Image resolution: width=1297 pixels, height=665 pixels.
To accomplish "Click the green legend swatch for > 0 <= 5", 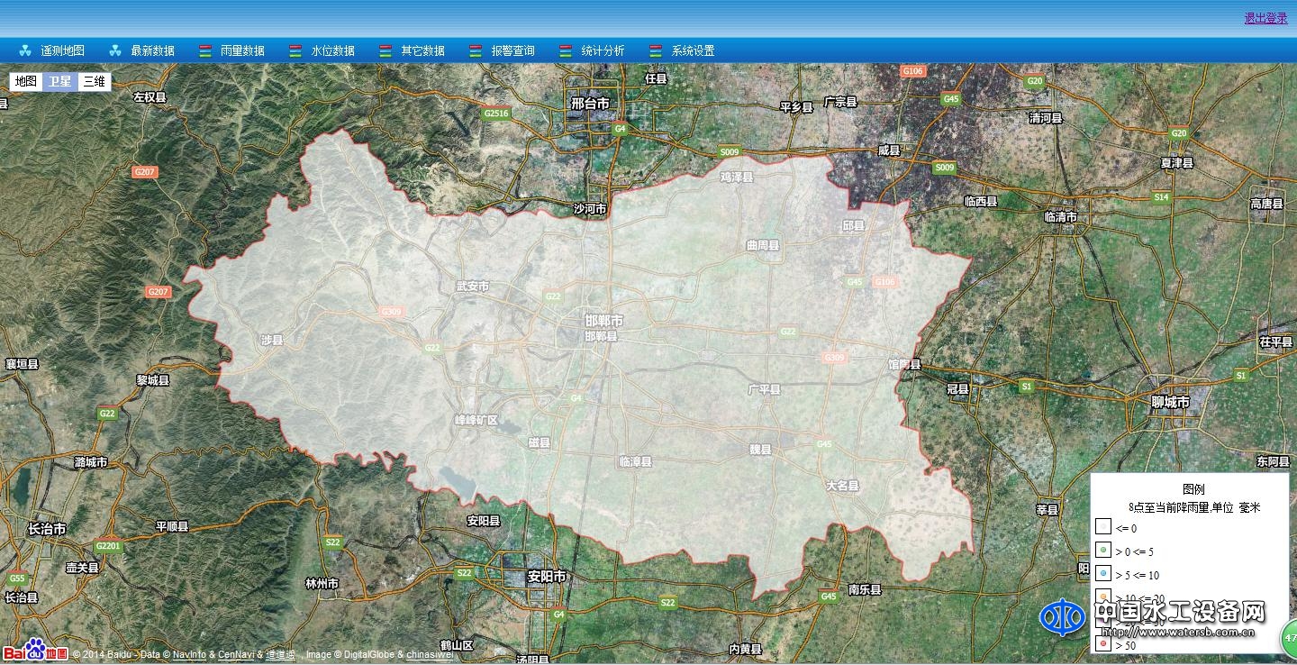I will point(1102,551).
